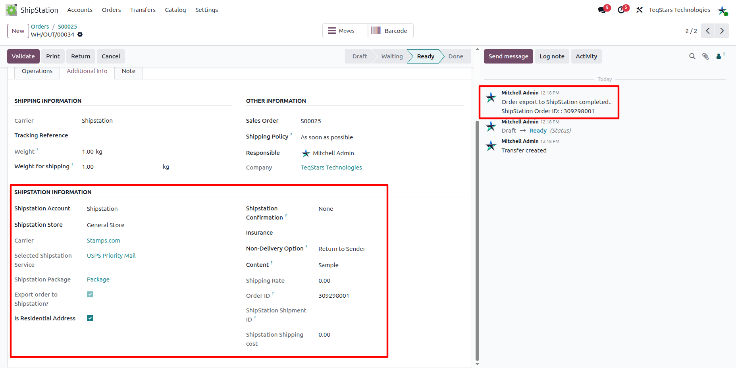Screen dimensions: 736x368
Task: Click the Validate button
Action: pos(23,56)
